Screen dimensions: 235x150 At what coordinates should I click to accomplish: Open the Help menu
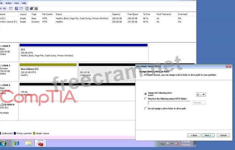point(24,3)
